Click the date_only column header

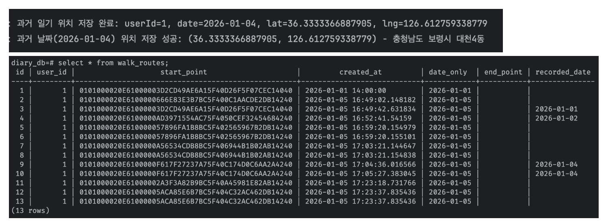pos(448,72)
